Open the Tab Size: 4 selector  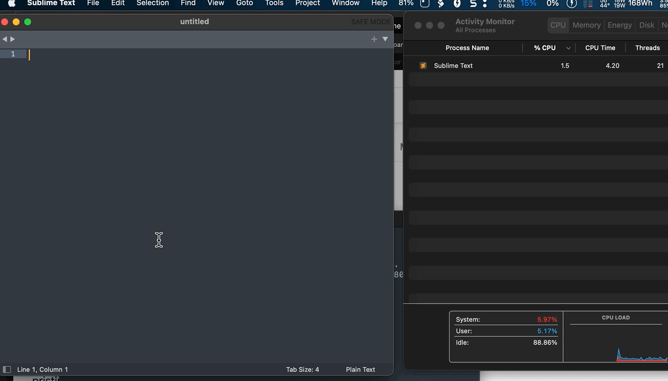[302, 369]
